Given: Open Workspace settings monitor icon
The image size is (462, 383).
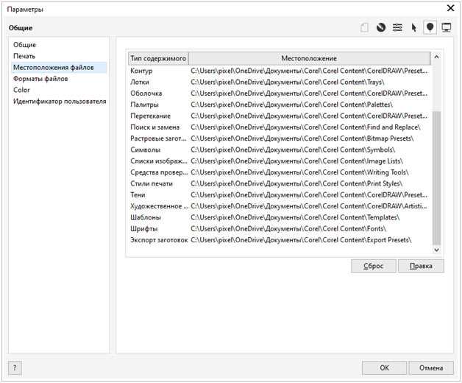Looking at the screenshot, I should 446,28.
